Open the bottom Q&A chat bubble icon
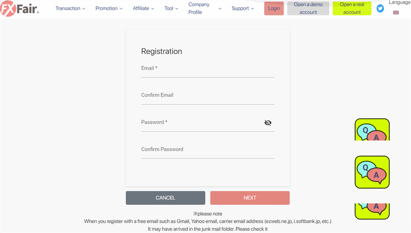Image resolution: width=411 pixels, height=233 pixels. click(x=372, y=211)
